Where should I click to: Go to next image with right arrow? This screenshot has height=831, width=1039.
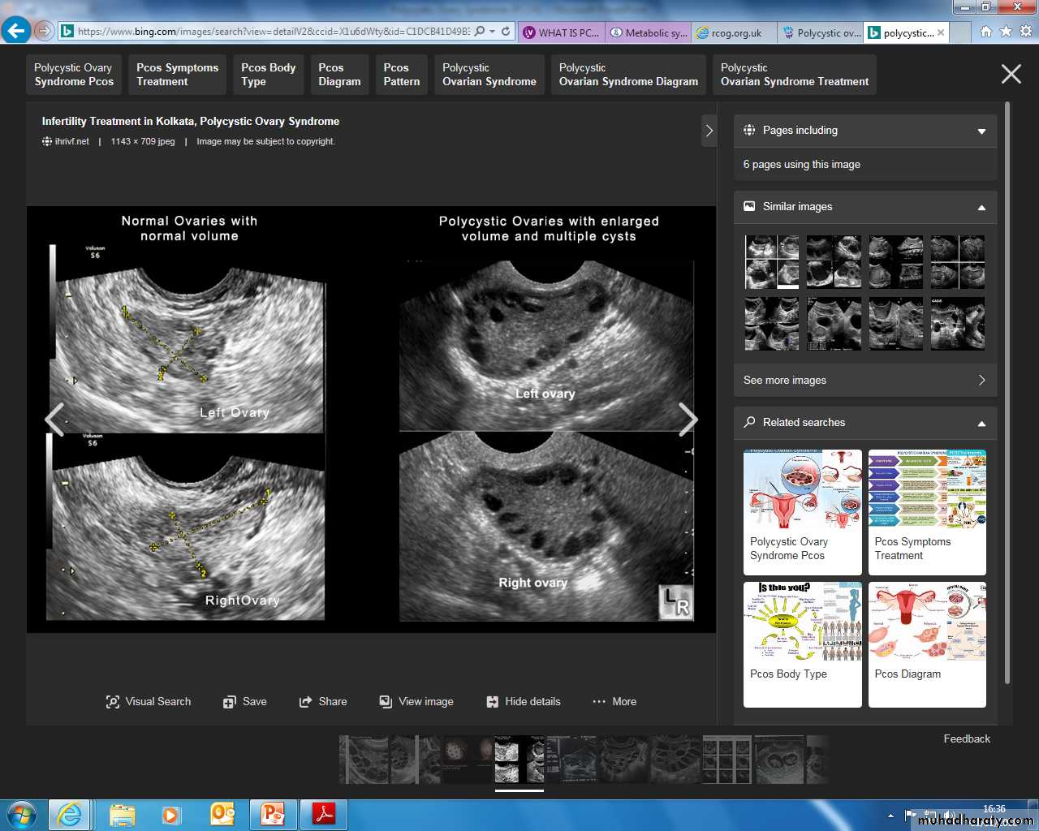click(x=688, y=420)
